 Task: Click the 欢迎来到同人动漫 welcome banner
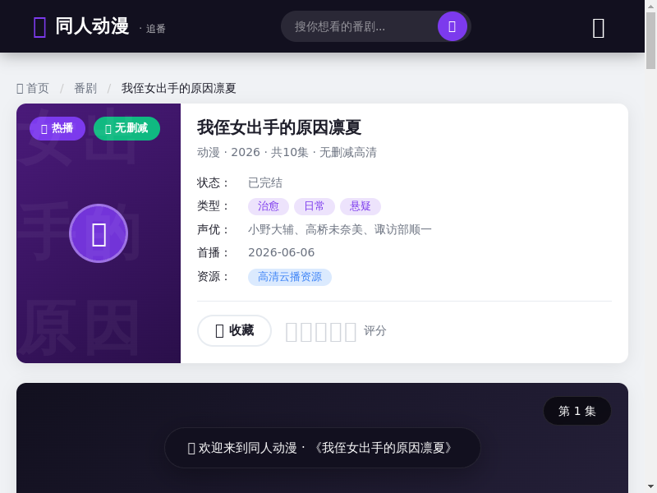pos(322,448)
